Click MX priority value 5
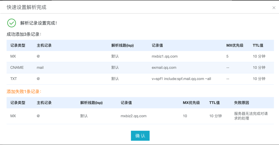Image resolution: width=279 pixels, height=145 pixels. point(227,56)
